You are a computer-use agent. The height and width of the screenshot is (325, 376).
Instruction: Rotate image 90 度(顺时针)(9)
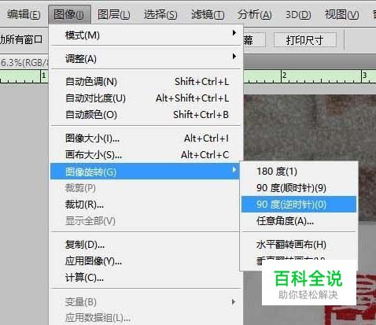click(x=299, y=188)
